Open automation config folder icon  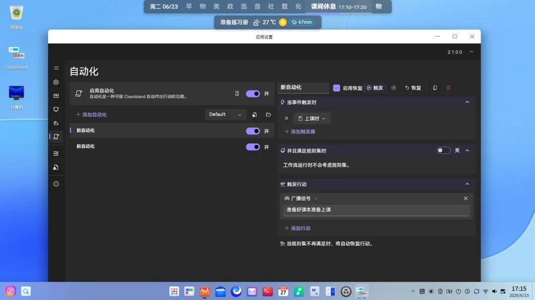[268, 115]
